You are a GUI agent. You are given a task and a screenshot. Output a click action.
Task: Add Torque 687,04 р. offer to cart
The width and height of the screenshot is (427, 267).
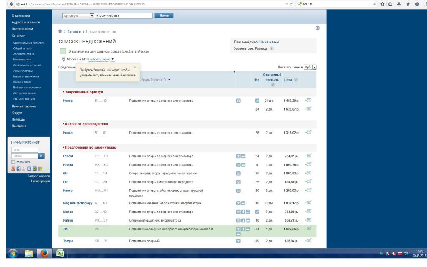coord(308,241)
